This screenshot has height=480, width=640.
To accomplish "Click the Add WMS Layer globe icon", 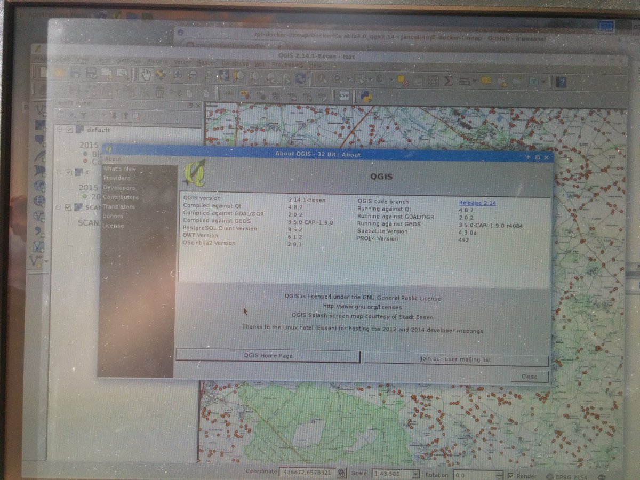I will (39, 186).
